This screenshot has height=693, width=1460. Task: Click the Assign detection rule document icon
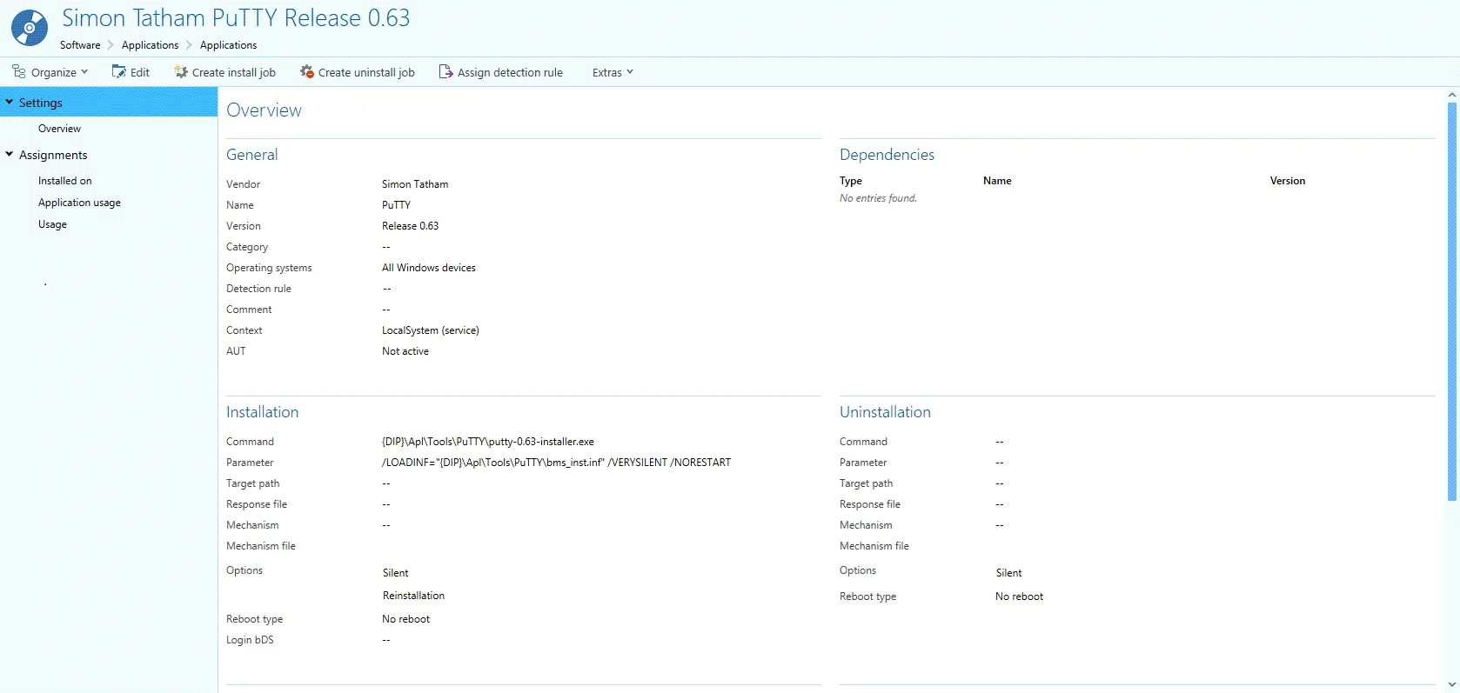click(x=445, y=71)
